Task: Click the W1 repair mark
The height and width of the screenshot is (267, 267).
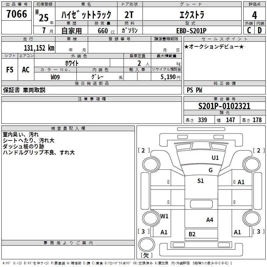Action: pos(164,216)
